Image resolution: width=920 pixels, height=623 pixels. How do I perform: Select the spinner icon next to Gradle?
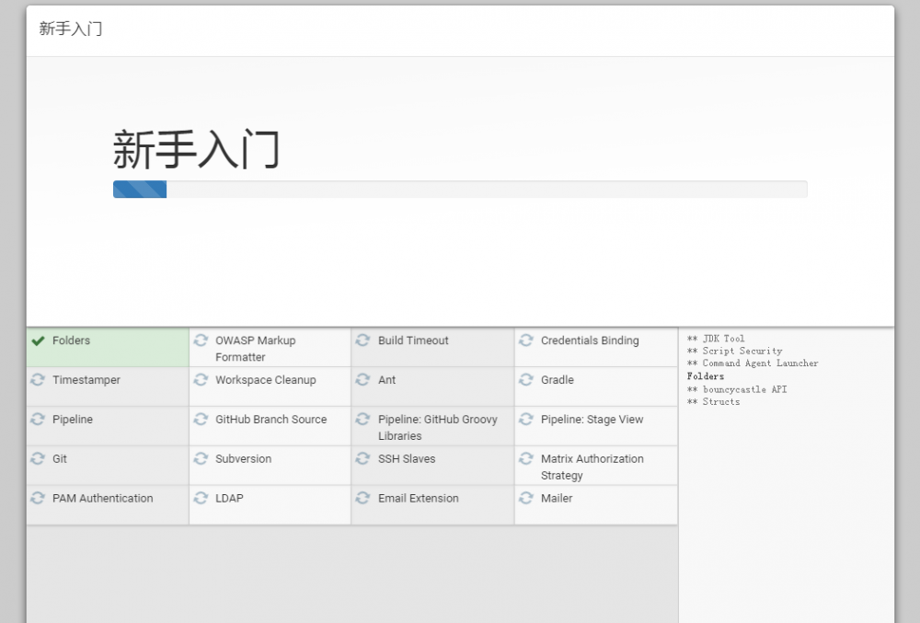click(525, 380)
